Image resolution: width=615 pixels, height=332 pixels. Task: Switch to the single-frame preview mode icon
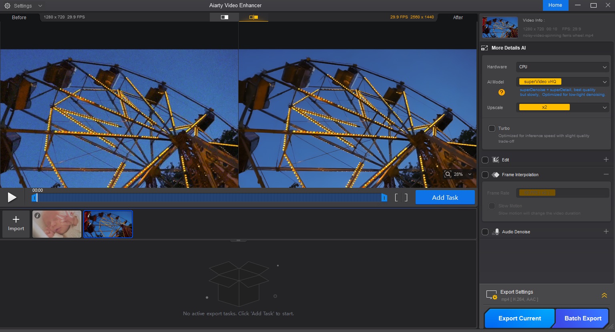224,17
